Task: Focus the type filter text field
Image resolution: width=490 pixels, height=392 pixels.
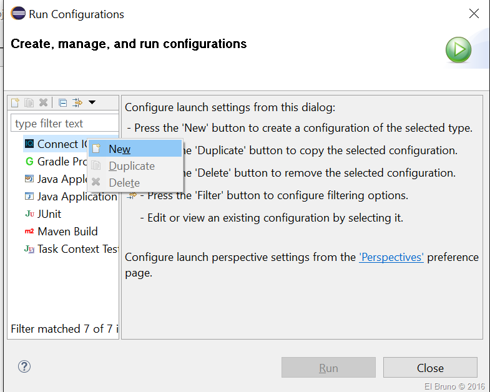Action: click(65, 124)
